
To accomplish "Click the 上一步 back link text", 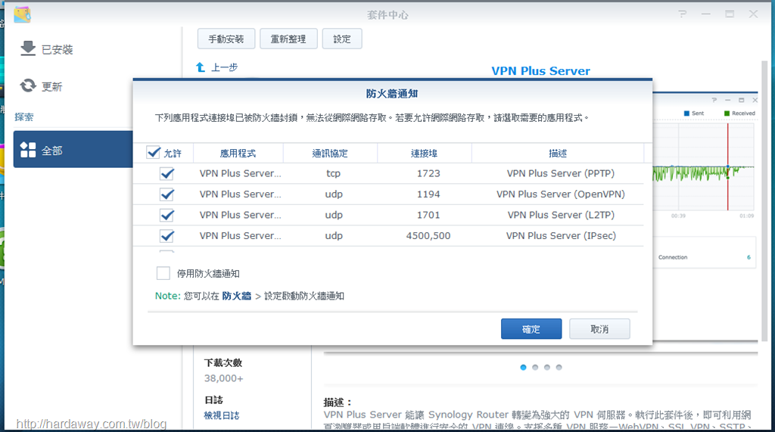I will click(x=224, y=67).
